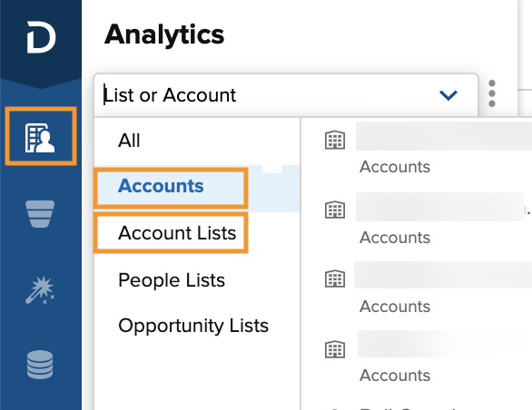Open the database stack sidebar icon
Screen dimensions: 532x410
[40, 365]
